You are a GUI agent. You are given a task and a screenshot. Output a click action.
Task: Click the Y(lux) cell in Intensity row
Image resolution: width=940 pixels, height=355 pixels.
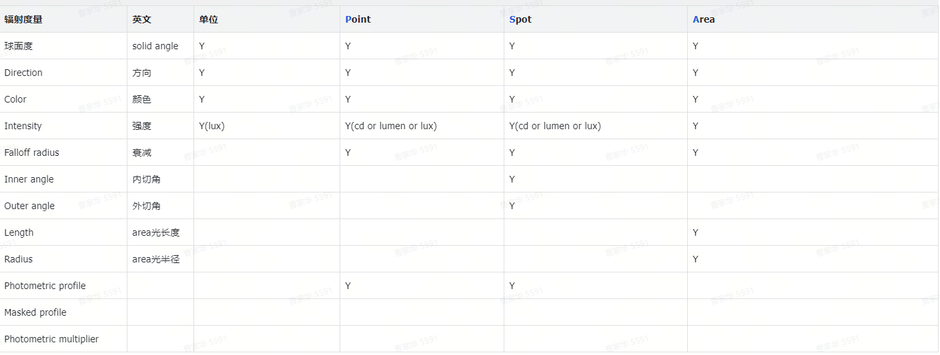point(211,126)
